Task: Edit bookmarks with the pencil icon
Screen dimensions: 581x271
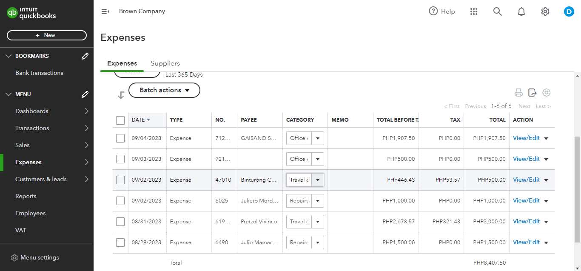Action: (x=85, y=56)
